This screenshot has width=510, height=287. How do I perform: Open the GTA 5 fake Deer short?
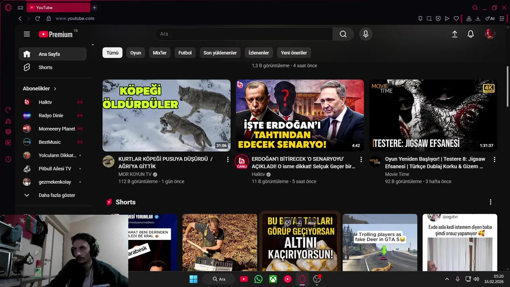380,242
